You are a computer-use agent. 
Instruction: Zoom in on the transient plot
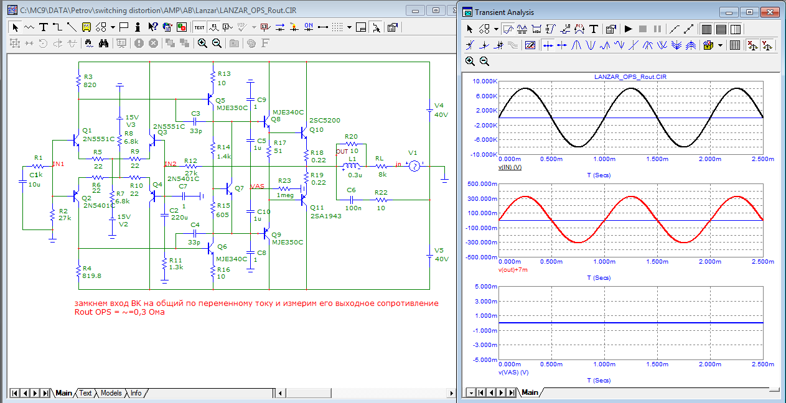[x=470, y=61]
